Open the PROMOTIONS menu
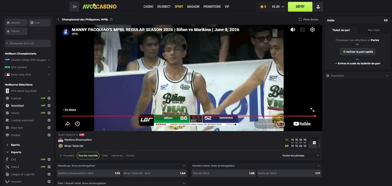The height and width of the screenshot is (186, 392). point(212,7)
